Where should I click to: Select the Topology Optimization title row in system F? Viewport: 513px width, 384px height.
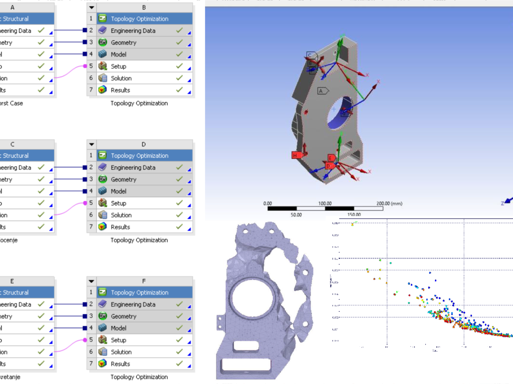(x=140, y=292)
